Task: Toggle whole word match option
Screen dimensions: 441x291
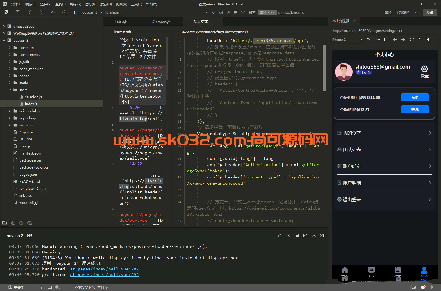Action: [x=221, y=12]
